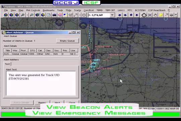Select the zoom-in magnifier tool
This screenshot has width=181, height=121.
(23, 15)
